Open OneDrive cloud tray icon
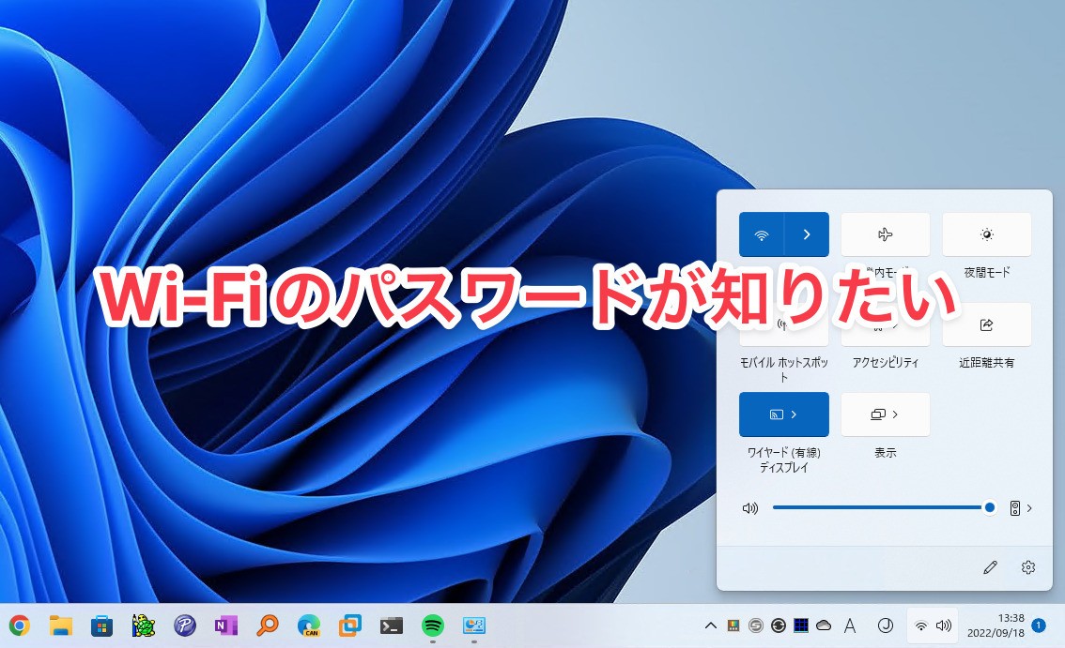 tap(824, 625)
